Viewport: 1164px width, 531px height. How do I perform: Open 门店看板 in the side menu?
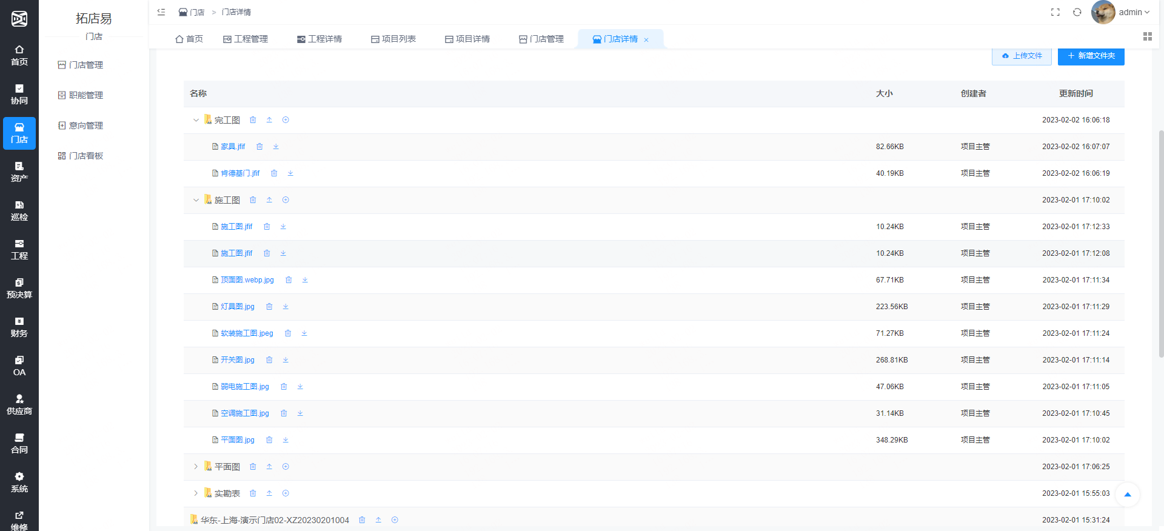pos(85,156)
